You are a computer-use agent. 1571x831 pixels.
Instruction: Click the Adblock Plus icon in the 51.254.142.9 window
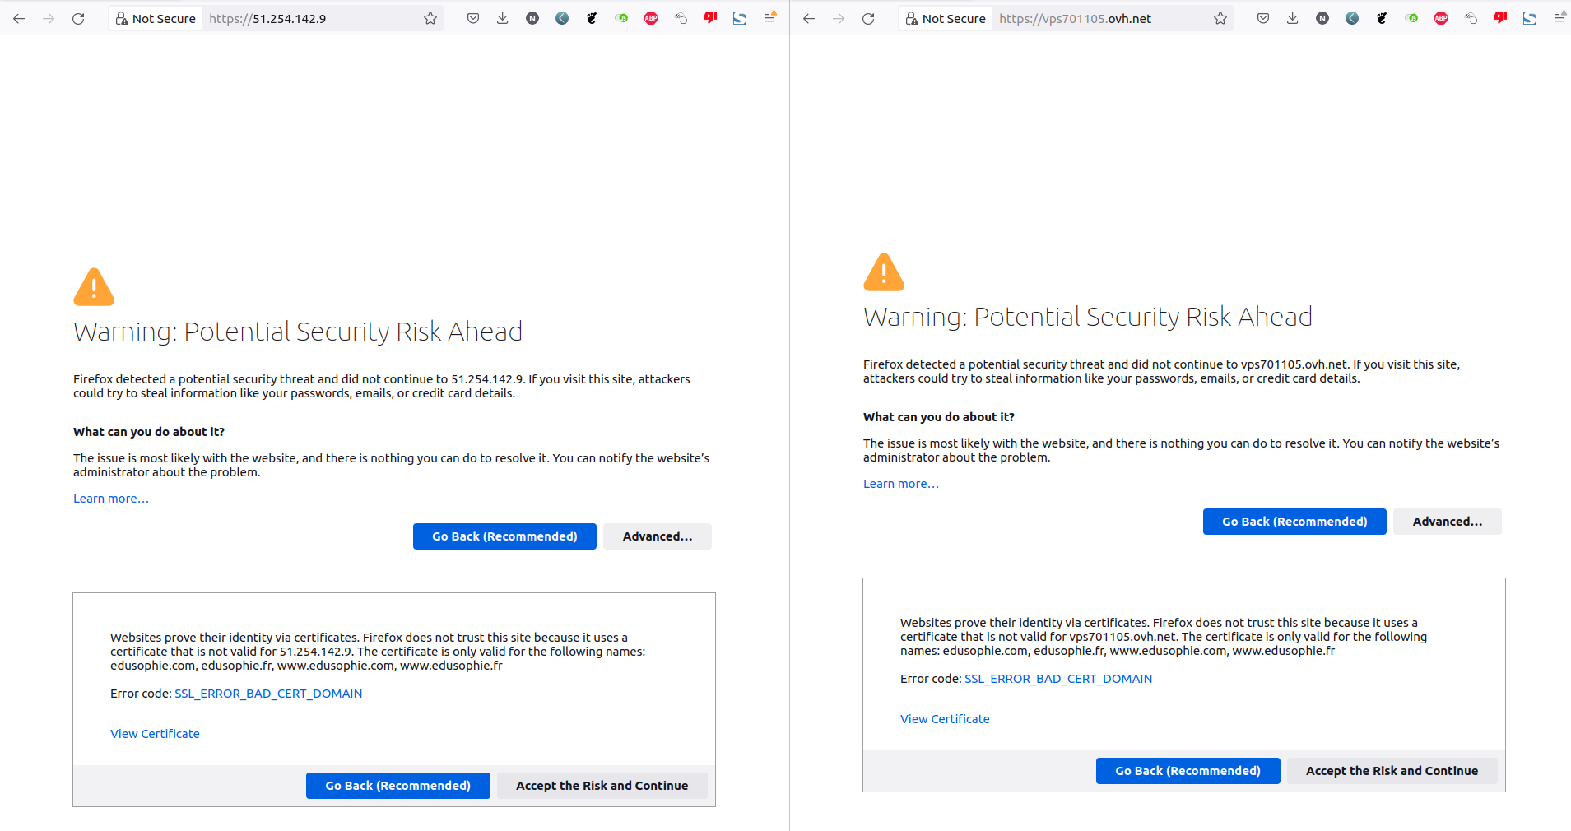click(x=651, y=19)
